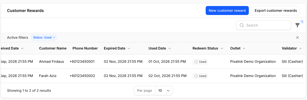Screen dimensions: 307x100
Task: Sort by Redeem Status column
Action: pos(208,48)
